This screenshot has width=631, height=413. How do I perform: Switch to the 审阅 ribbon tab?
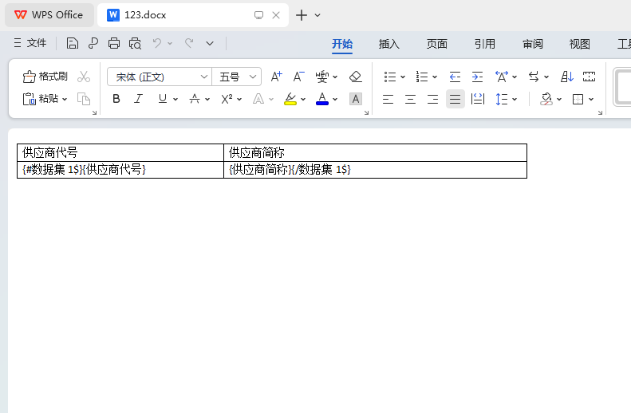[x=532, y=44]
